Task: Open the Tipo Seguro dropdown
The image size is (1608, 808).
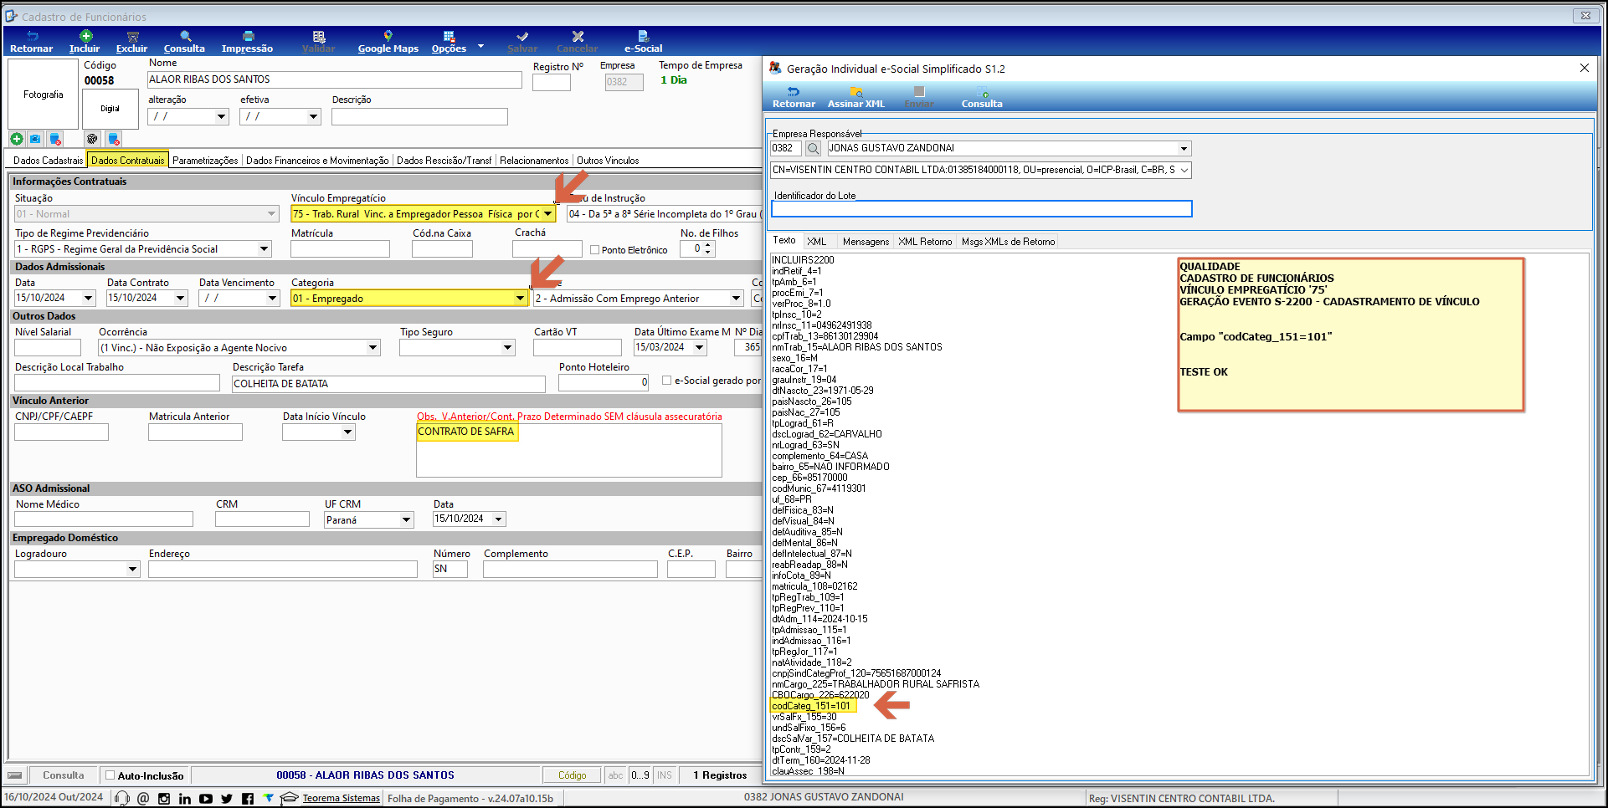Action: point(507,348)
